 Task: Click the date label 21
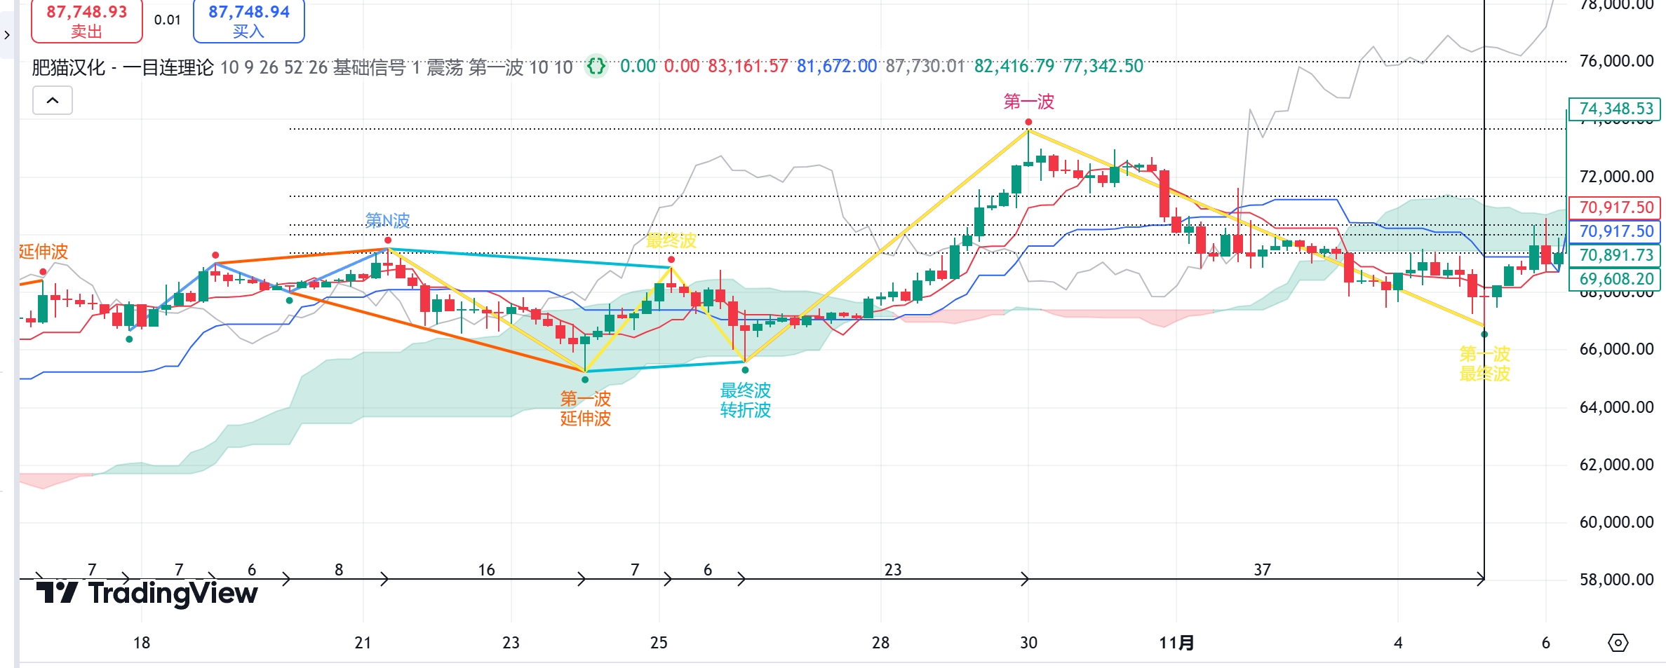(x=363, y=643)
